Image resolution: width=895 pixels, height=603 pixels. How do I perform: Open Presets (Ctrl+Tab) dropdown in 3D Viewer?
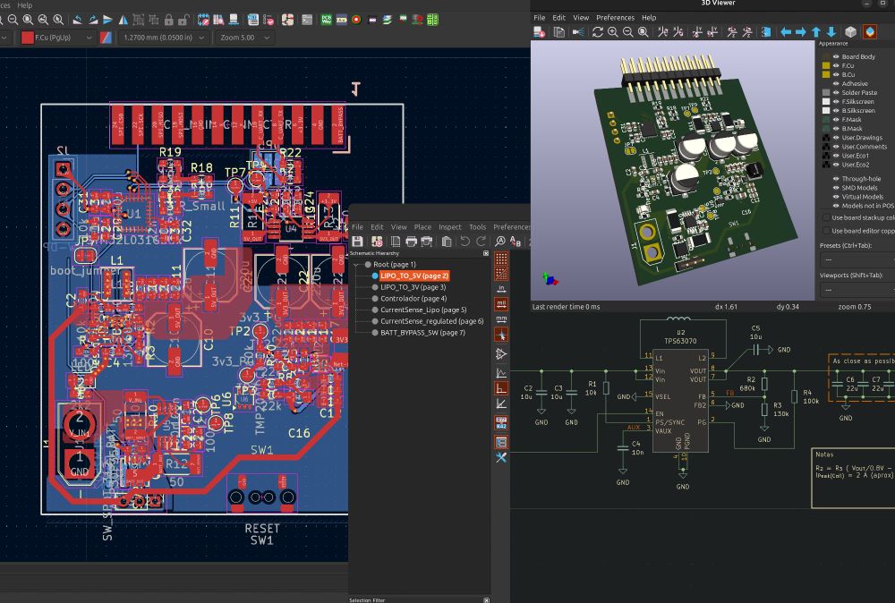(x=857, y=259)
